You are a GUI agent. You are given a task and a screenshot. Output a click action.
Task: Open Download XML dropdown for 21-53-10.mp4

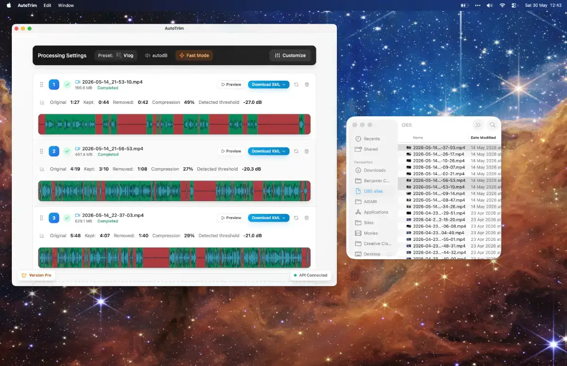pyautogui.click(x=268, y=85)
